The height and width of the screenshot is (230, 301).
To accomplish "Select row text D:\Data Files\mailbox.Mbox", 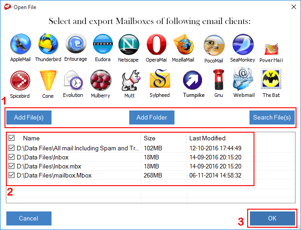I will 54,175.
